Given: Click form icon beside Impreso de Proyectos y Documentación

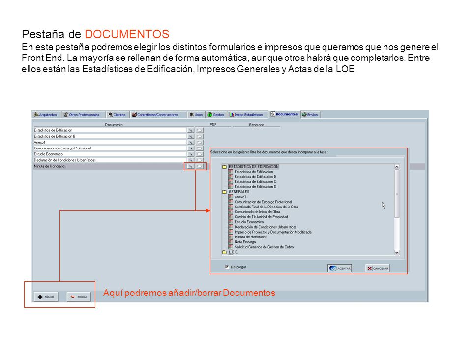Looking at the screenshot, I should pyautogui.click(x=231, y=232).
